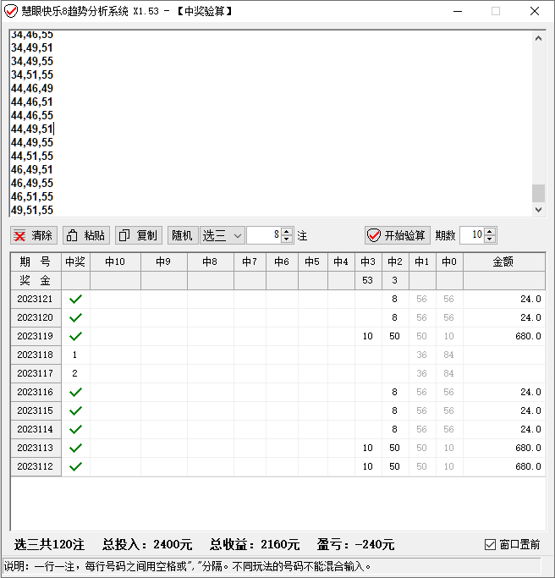Screen dimensions: 555x578
Task: Click the 开始验算 start verification button
Action: (396, 235)
